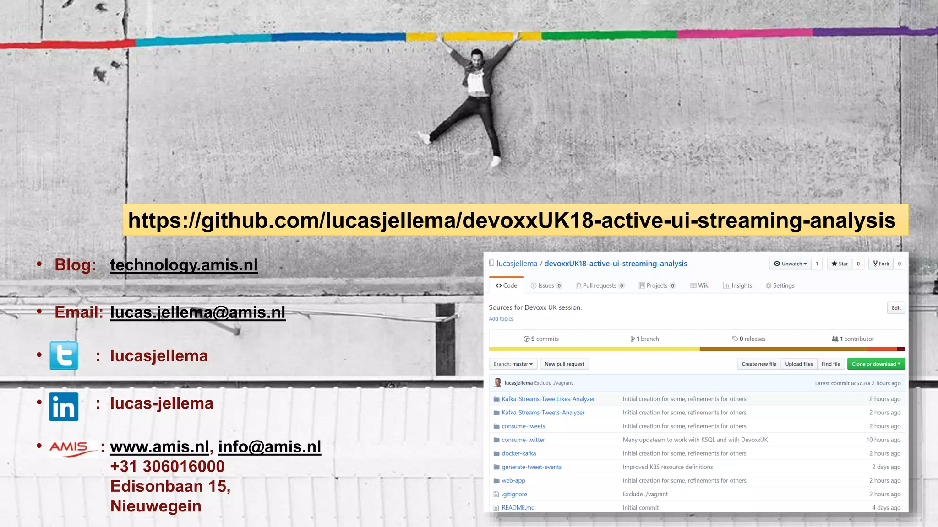Open the generate-tweet-events folder
Screen dimensions: 938x527
(532, 467)
